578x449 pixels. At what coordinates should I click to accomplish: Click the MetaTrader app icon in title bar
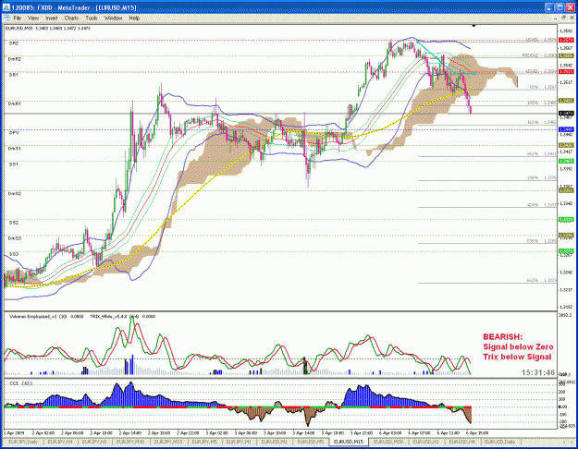(6, 7)
